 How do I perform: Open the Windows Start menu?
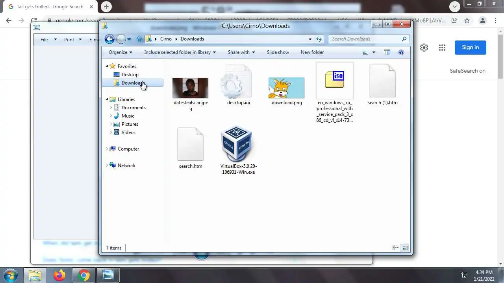11,275
